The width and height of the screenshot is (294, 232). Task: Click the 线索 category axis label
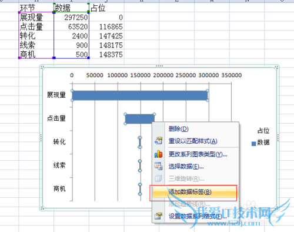click(x=59, y=165)
